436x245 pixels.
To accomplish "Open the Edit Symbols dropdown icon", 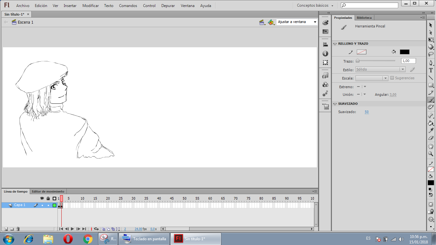I will (x=271, y=22).
